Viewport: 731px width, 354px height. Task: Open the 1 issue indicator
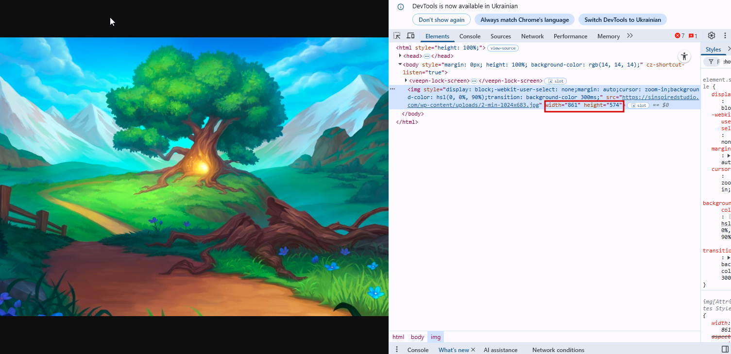point(693,36)
